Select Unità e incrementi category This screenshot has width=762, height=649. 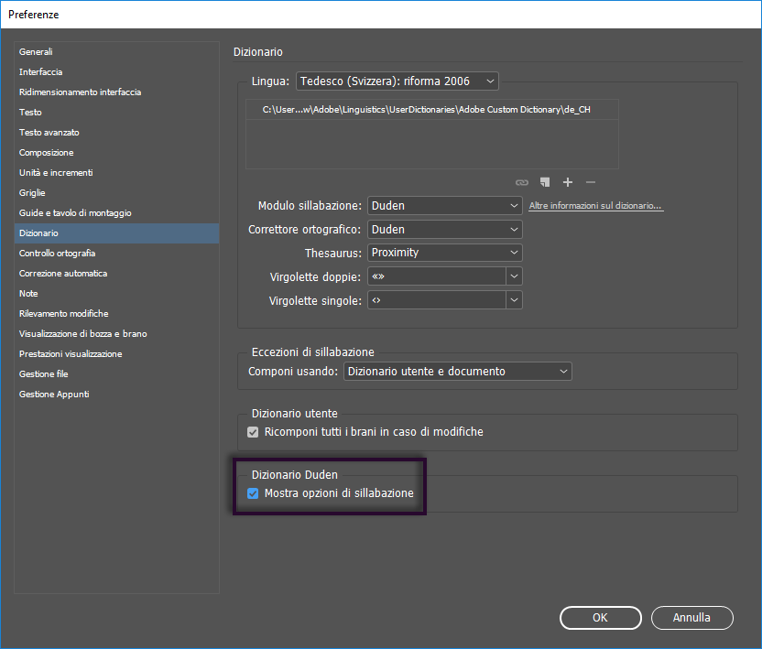pyautogui.click(x=116, y=173)
